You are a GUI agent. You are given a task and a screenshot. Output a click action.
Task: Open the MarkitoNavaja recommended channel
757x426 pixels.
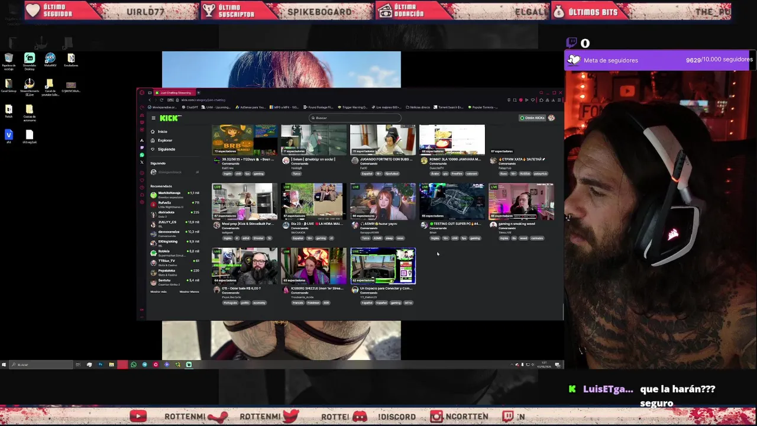[x=174, y=195]
